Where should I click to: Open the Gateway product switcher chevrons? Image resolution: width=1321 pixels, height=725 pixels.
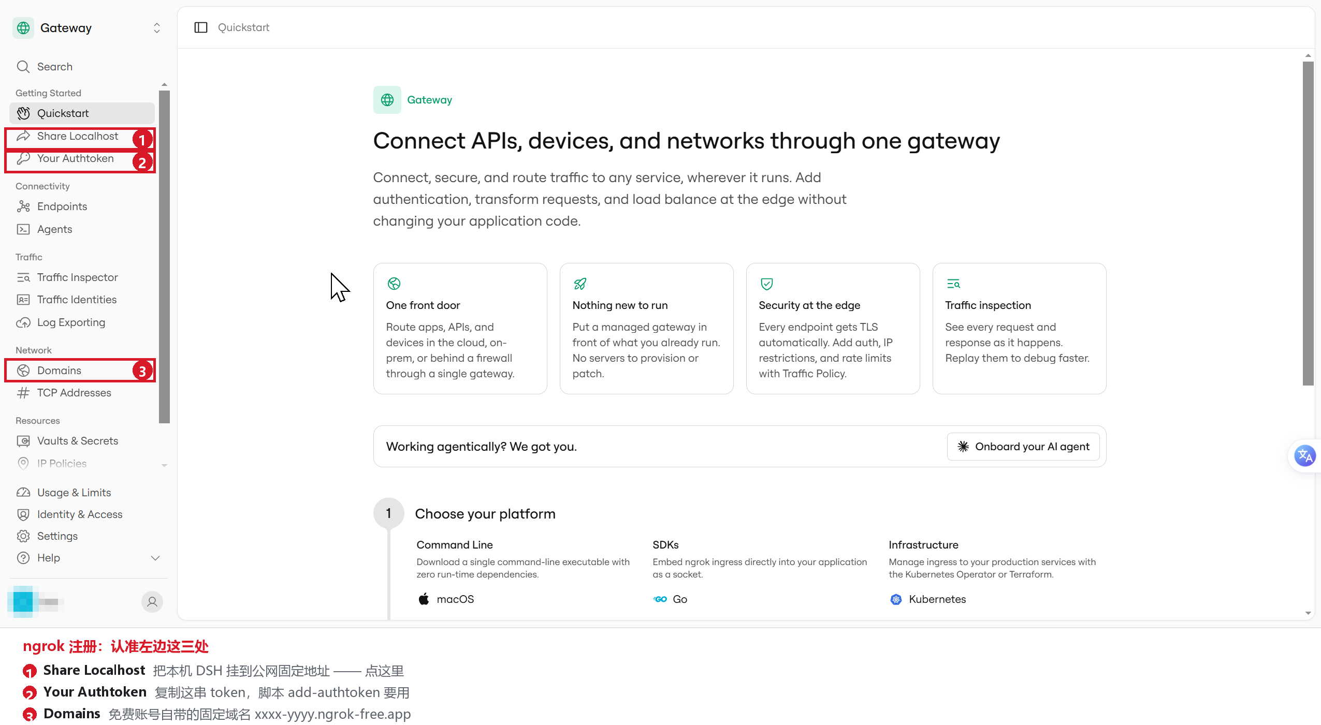pyautogui.click(x=157, y=28)
